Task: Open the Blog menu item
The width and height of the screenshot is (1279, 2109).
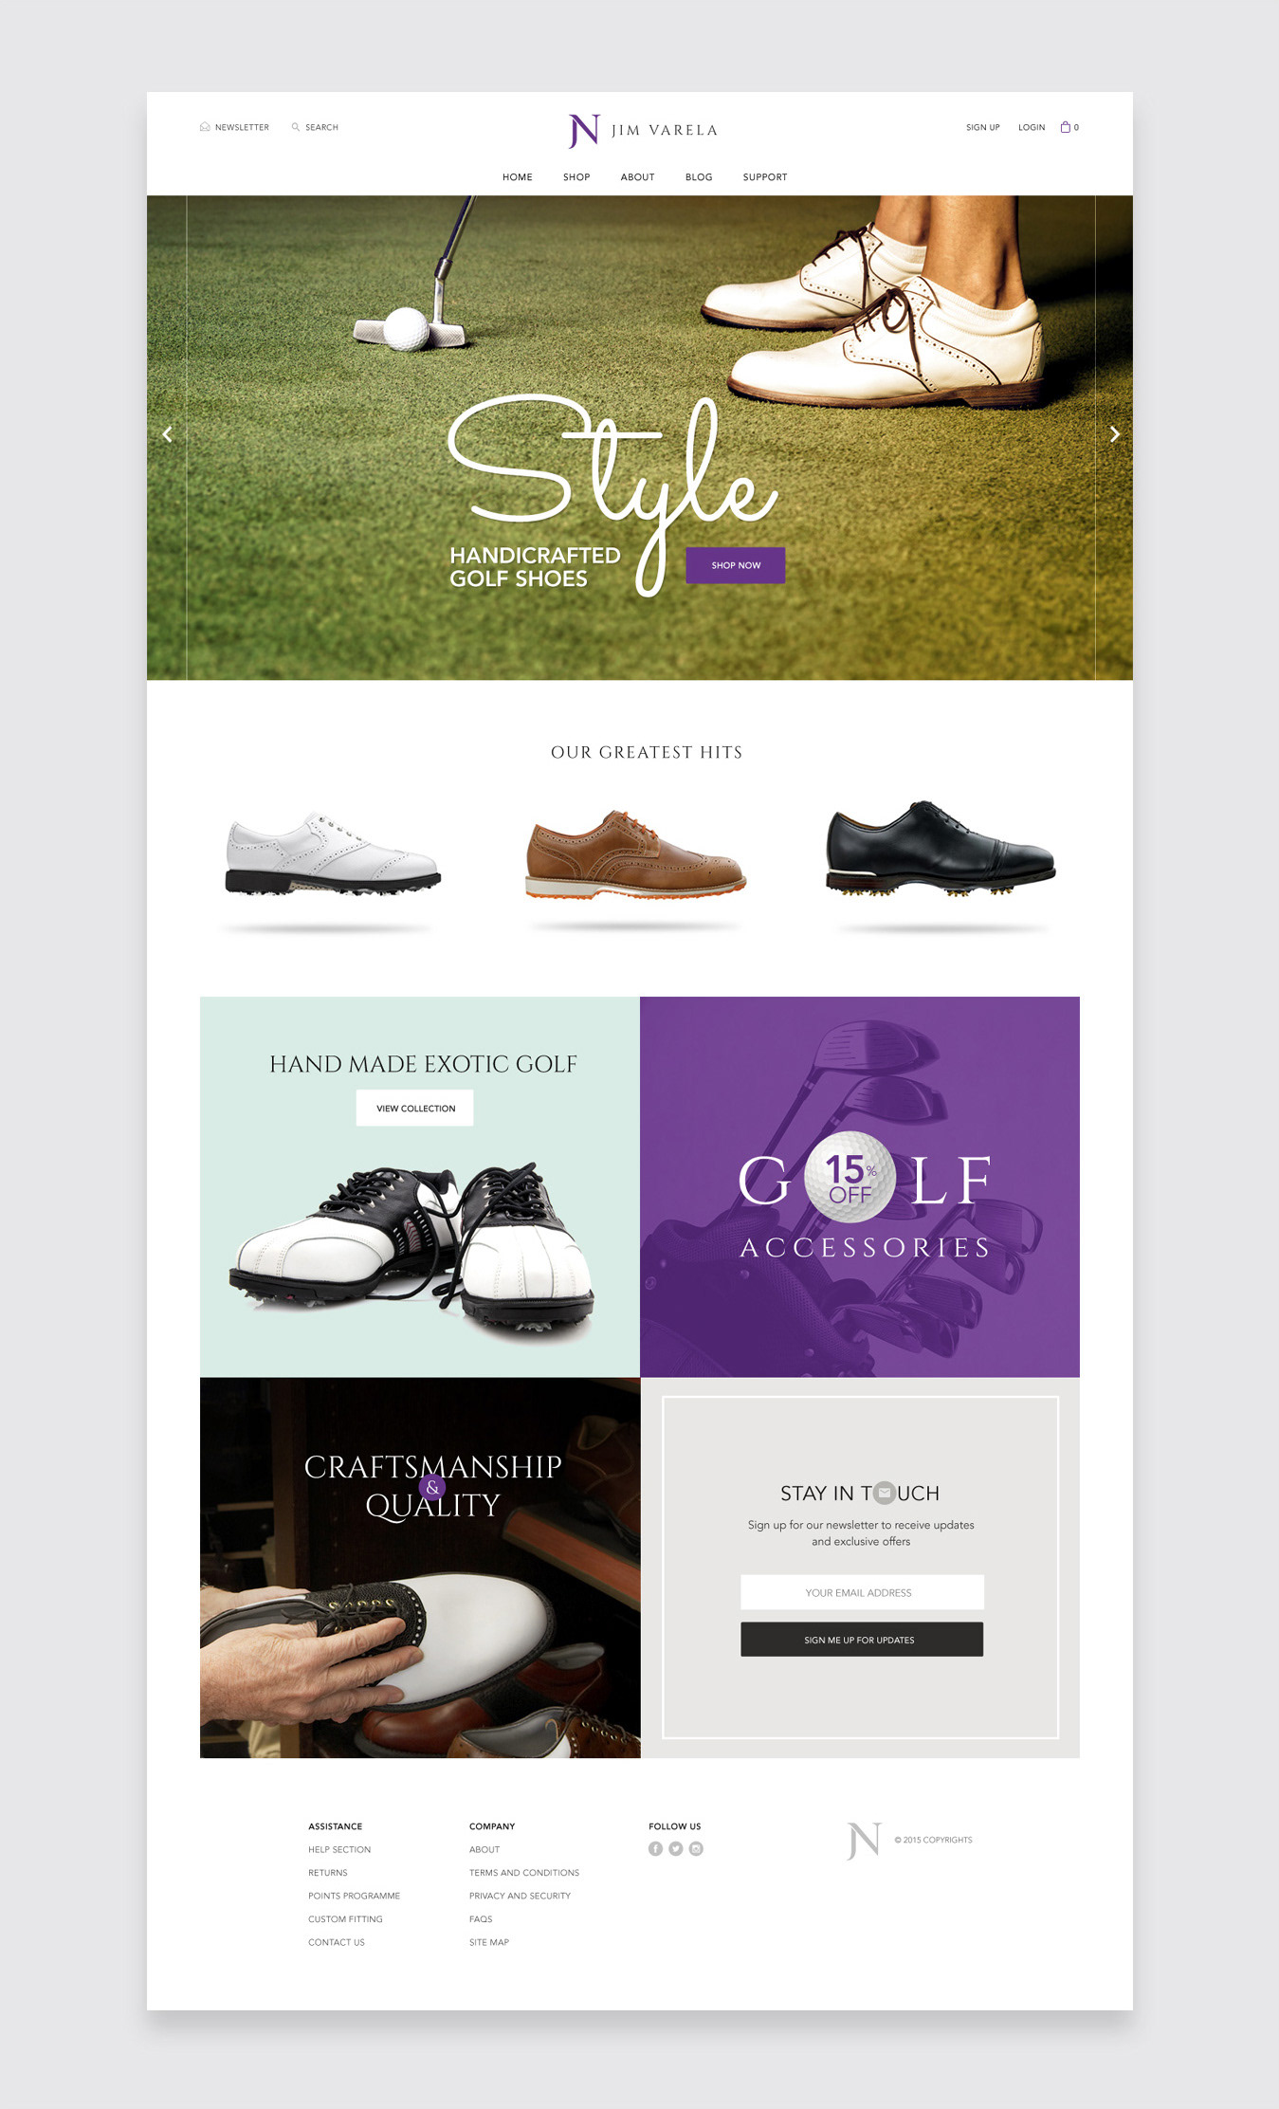Action: (699, 177)
